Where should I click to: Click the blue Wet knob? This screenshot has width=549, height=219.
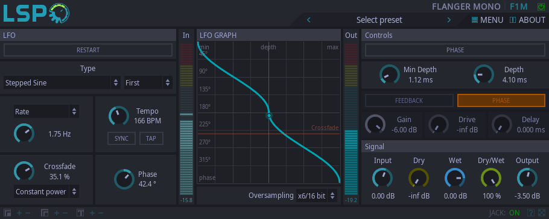[x=455, y=177]
